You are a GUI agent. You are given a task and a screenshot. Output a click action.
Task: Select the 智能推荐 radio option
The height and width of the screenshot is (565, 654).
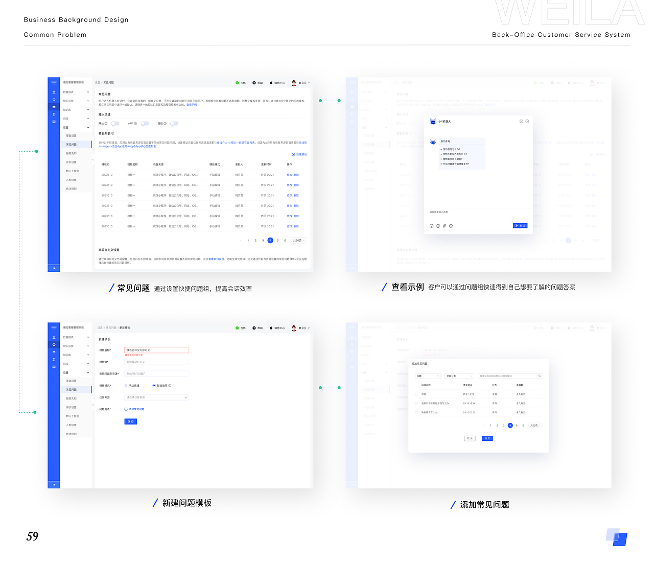(154, 386)
